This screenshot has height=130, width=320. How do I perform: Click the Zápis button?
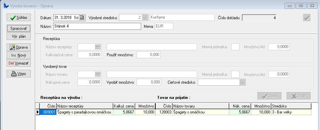[270, 96]
